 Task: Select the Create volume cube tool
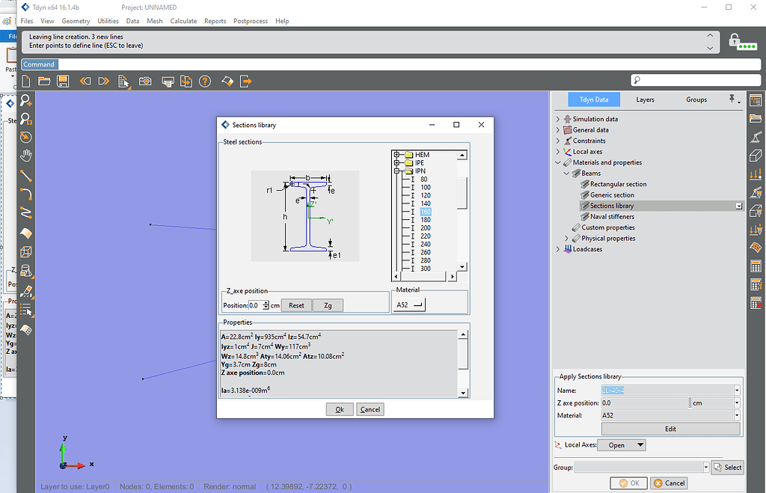(x=26, y=251)
